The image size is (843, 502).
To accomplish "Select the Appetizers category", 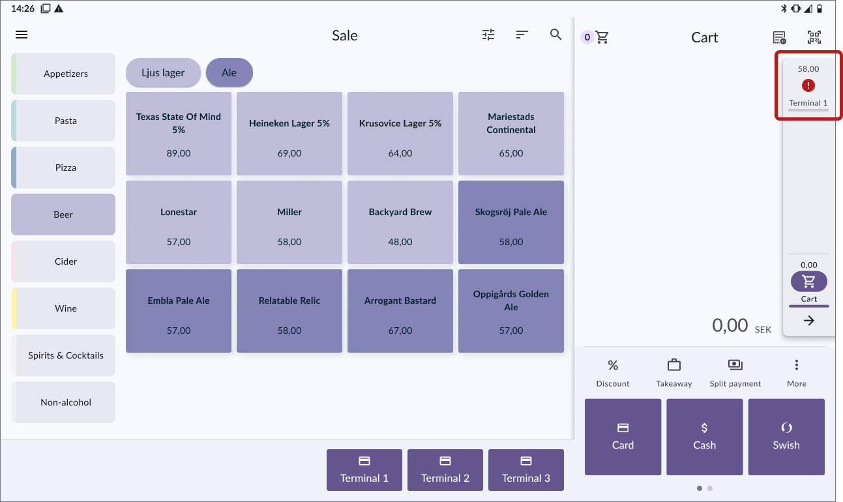I will pos(63,74).
